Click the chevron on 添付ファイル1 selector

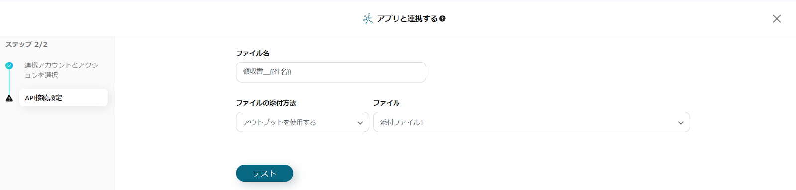coord(681,123)
